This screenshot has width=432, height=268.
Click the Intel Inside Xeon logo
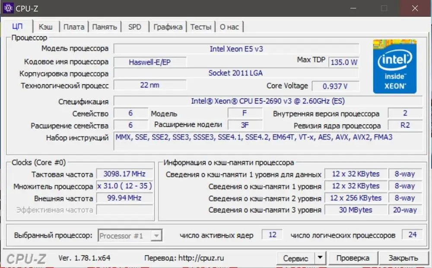395,67
